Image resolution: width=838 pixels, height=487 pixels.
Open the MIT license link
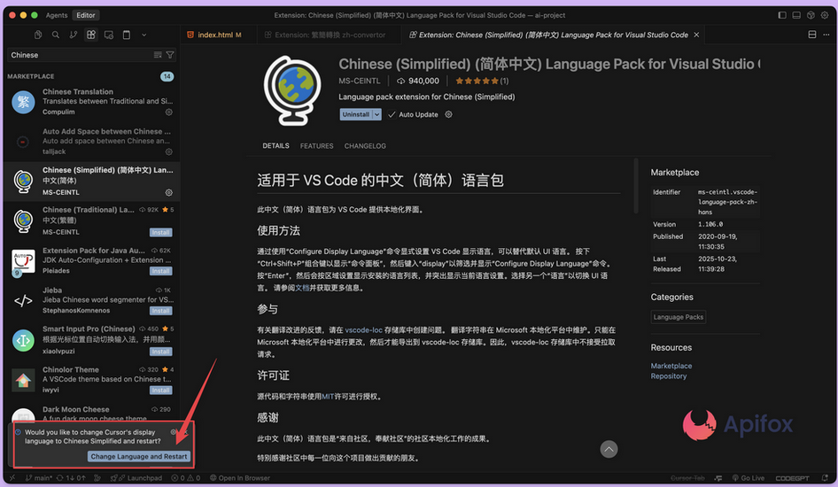(328, 396)
